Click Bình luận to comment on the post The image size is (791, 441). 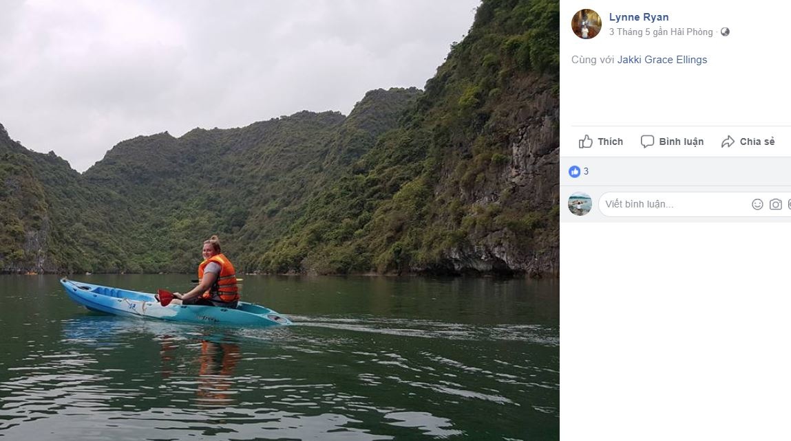(x=682, y=141)
